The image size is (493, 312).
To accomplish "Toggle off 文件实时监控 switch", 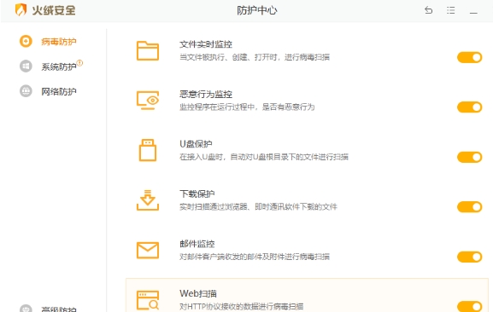I will coord(469,57).
